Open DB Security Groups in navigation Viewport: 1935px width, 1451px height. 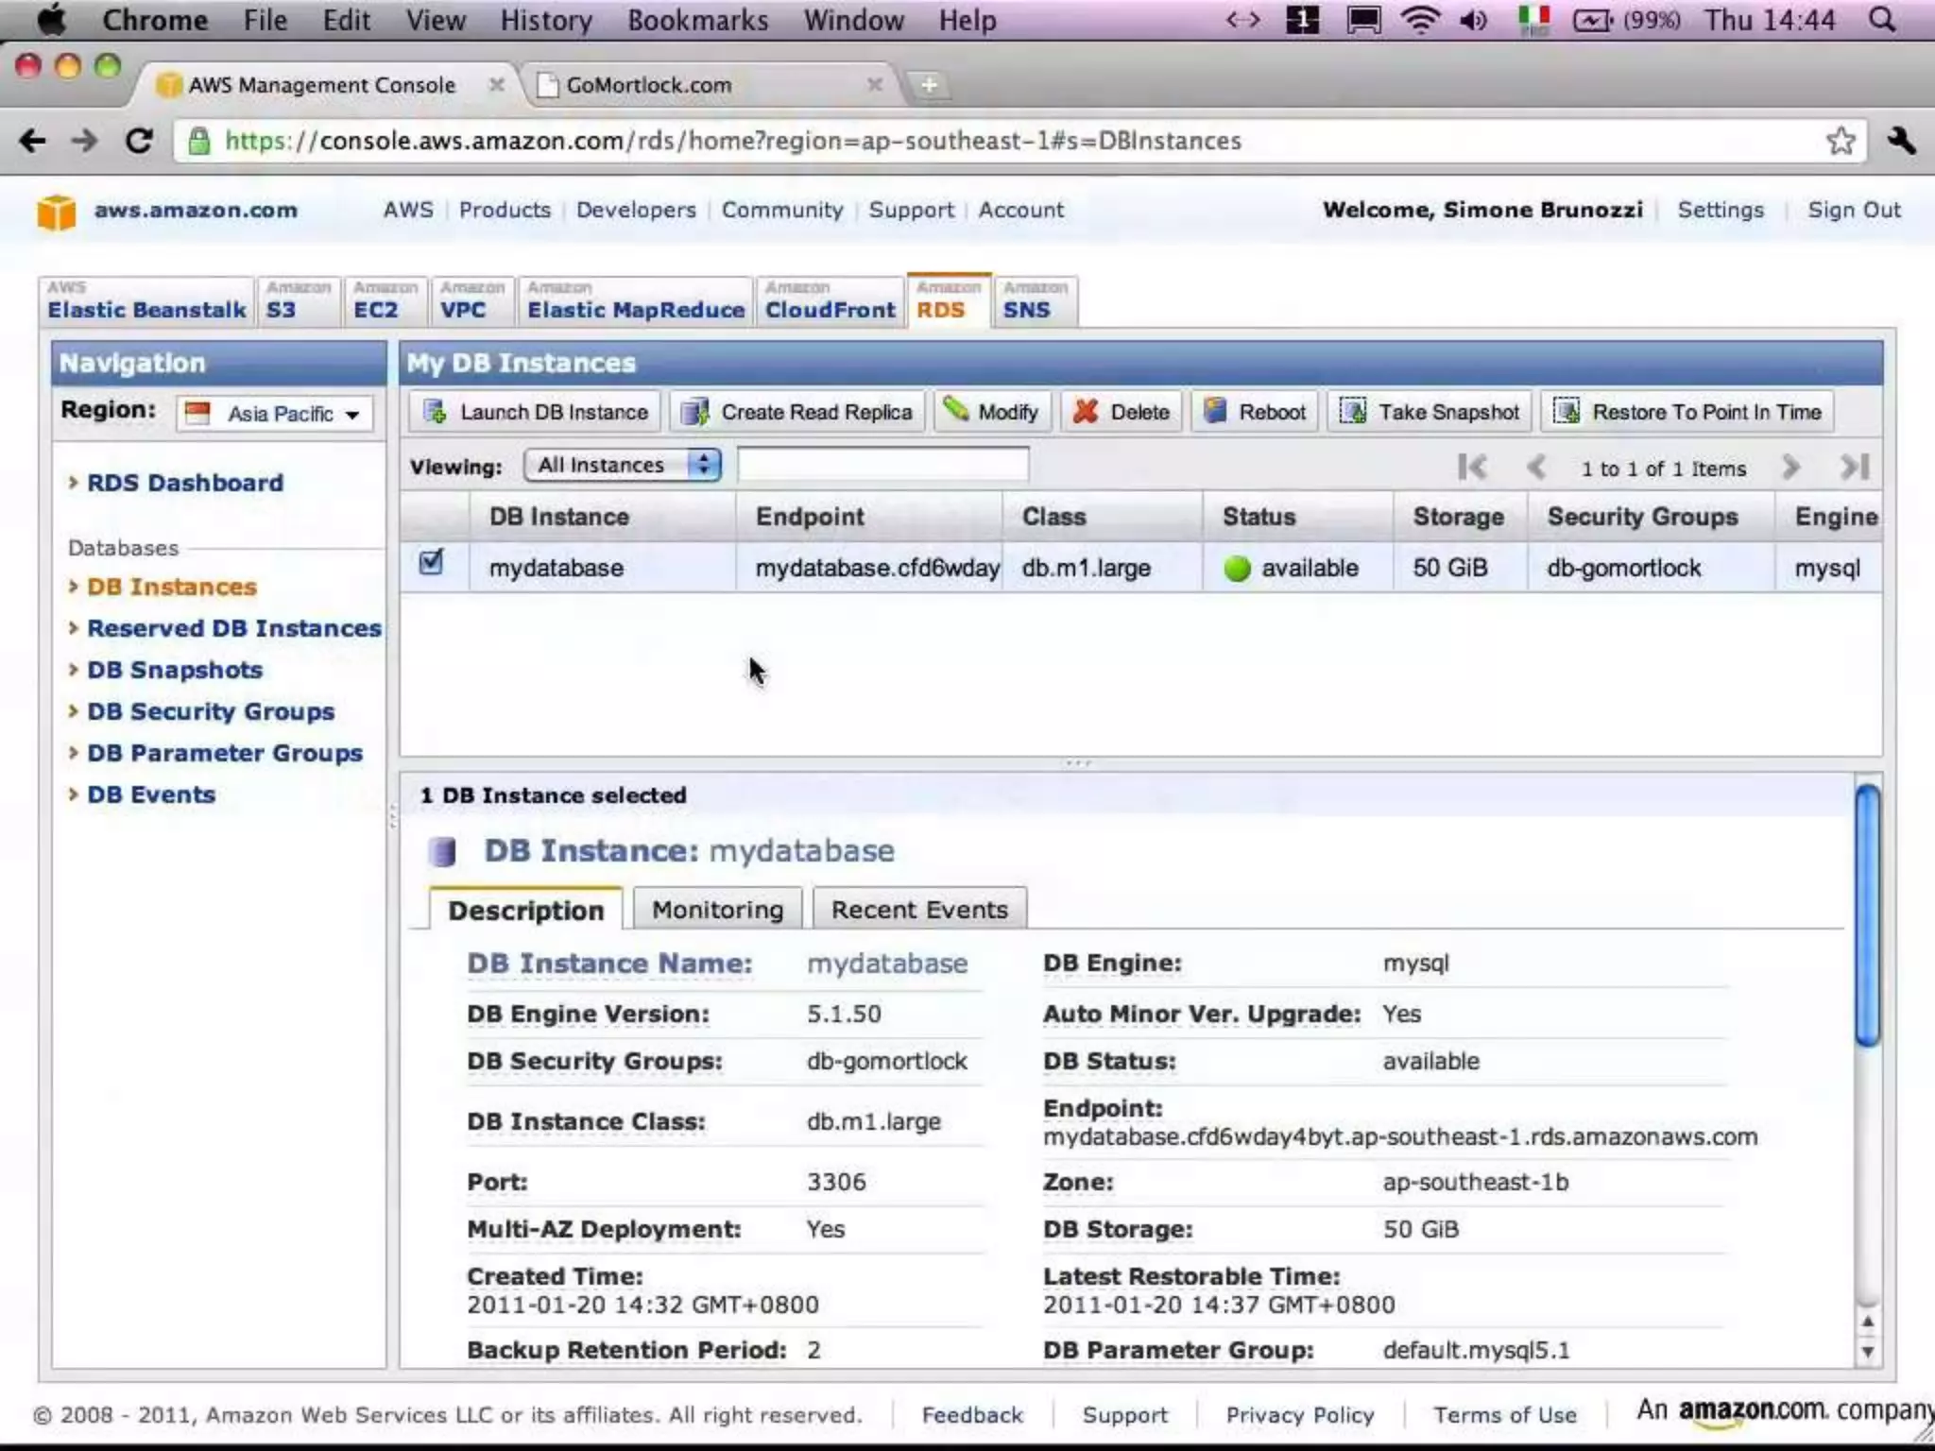coord(211,711)
